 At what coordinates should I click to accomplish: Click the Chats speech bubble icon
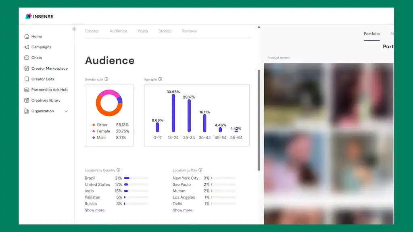pos(27,58)
